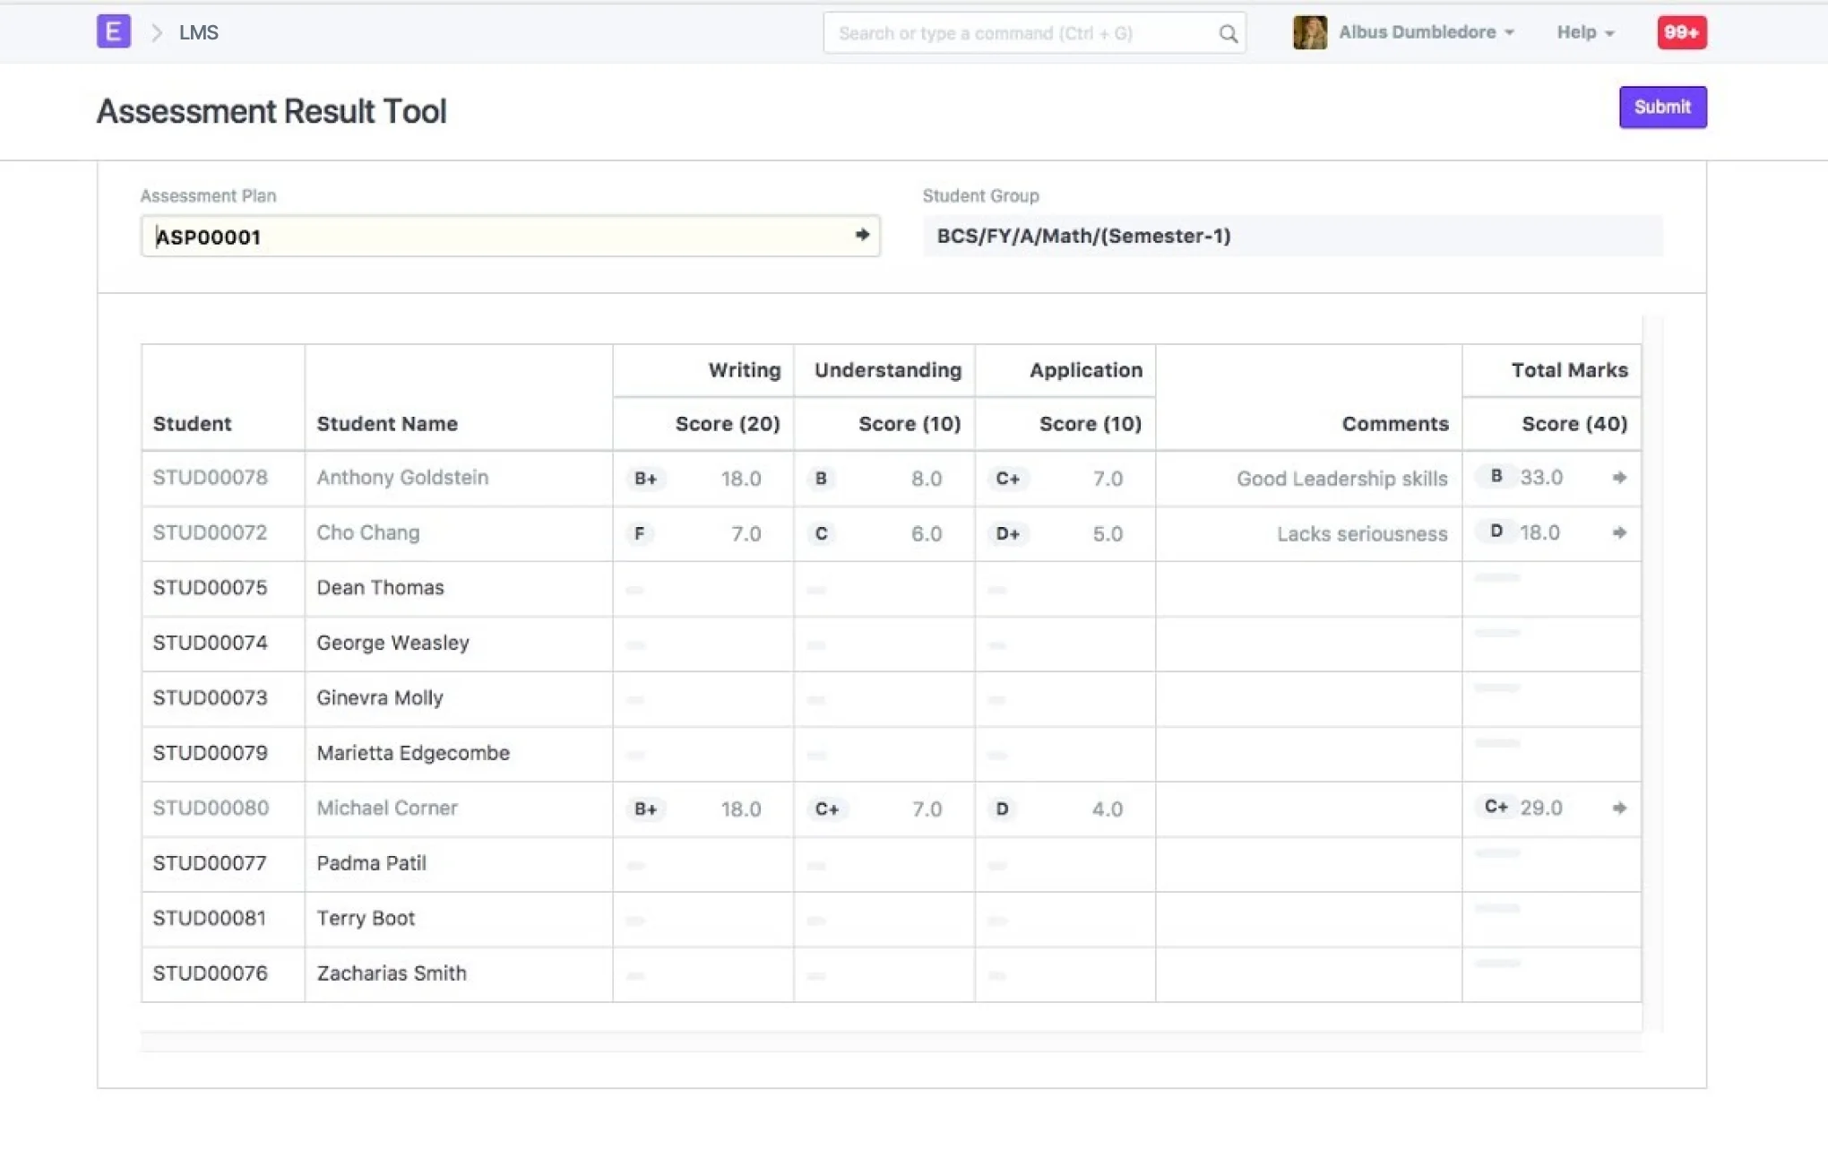1828x1150 pixels.
Task: Open Cho Chang's result arrow link
Action: [1618, 533]
